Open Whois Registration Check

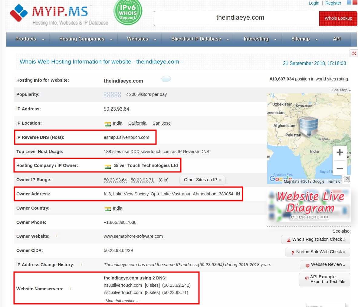pos(316,240)
